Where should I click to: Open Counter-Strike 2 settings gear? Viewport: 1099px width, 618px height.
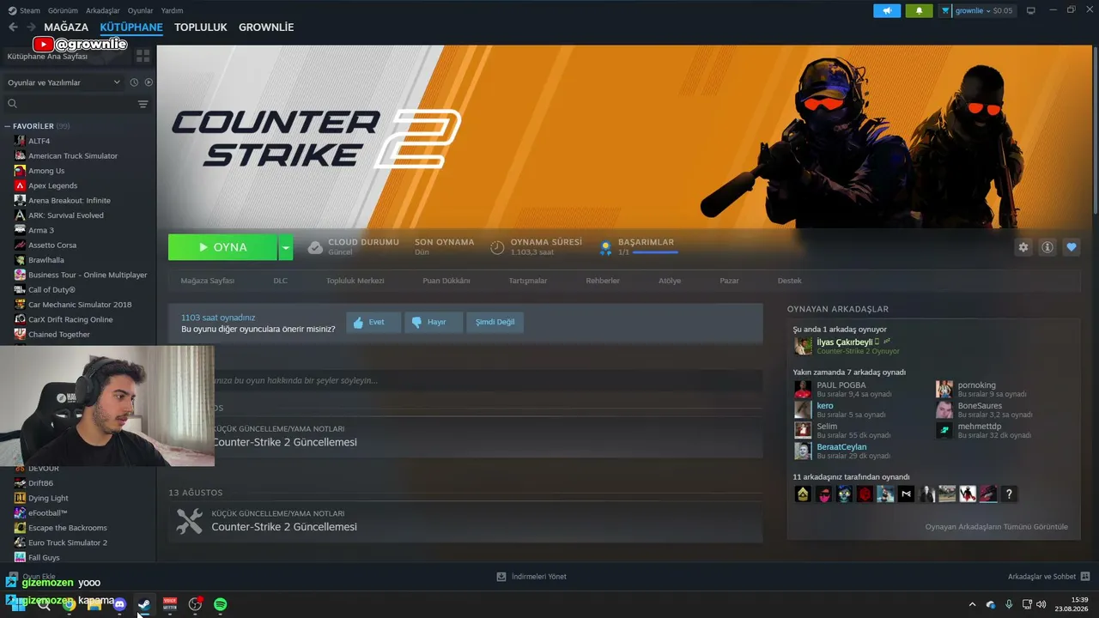(x=1023, y=247)
